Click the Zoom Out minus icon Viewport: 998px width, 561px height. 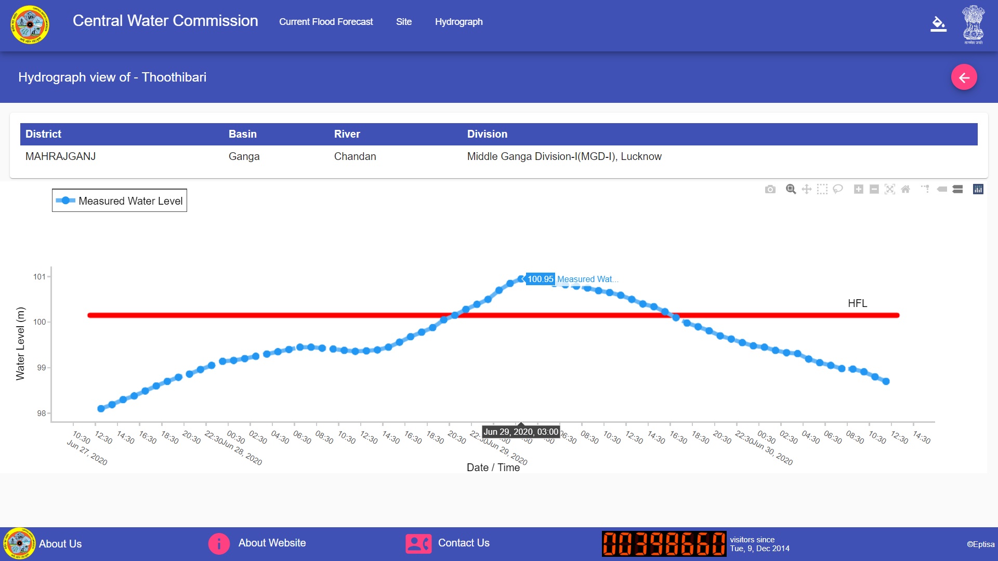click(874, 189)
